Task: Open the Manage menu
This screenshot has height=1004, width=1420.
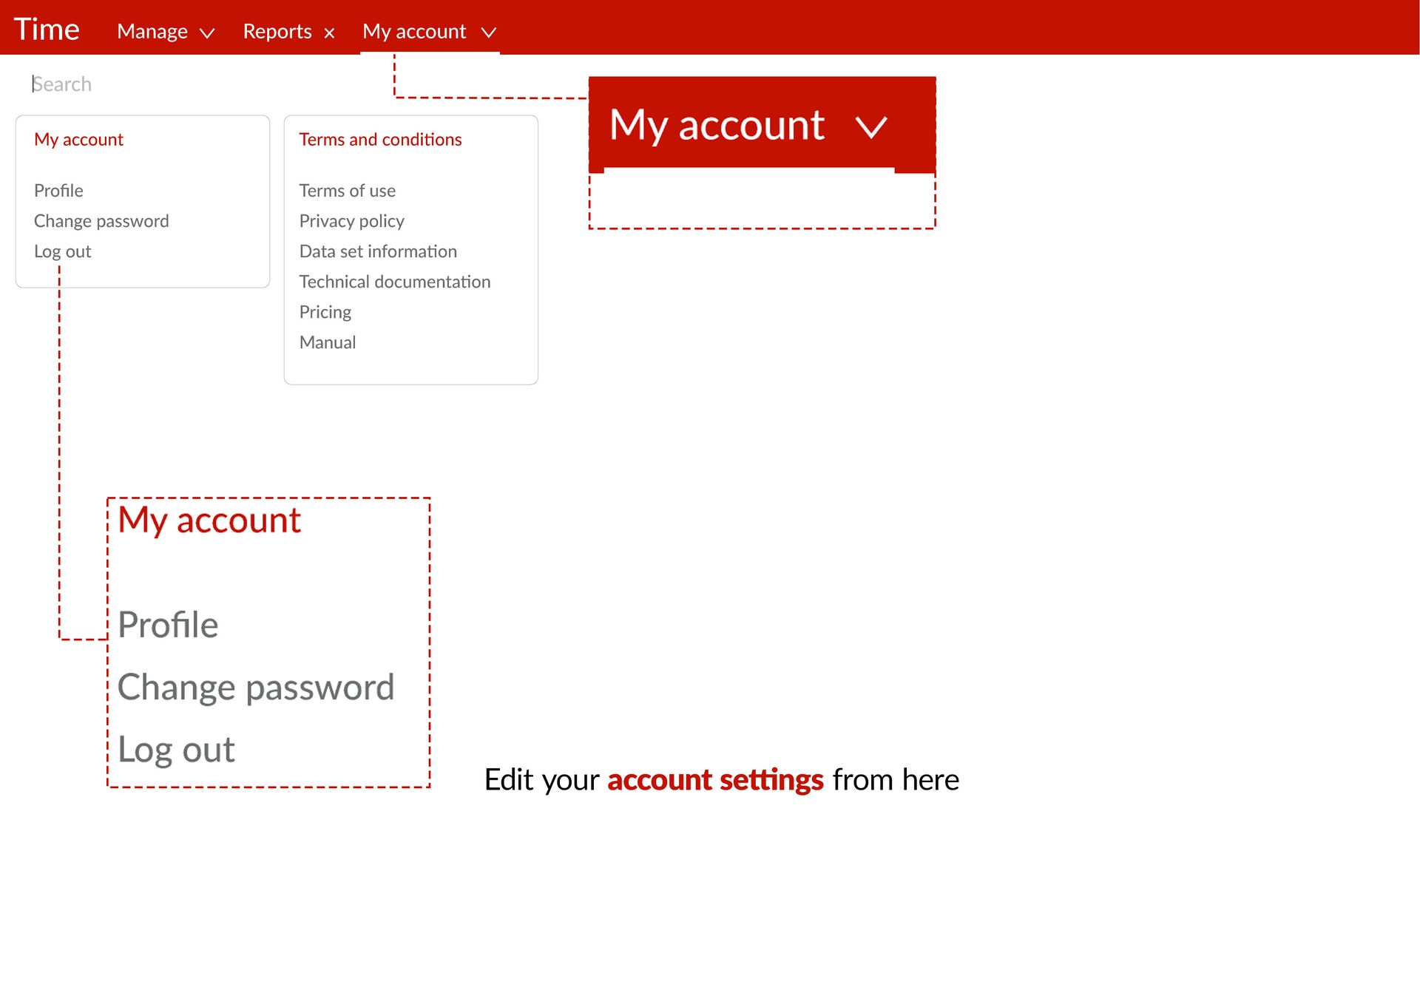Action: click(152, 31)
